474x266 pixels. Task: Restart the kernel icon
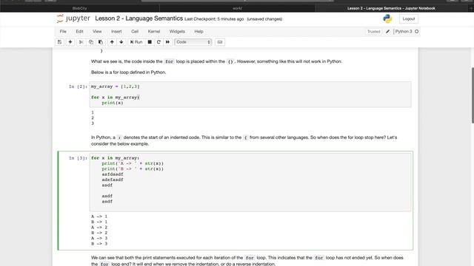[158, 42]
